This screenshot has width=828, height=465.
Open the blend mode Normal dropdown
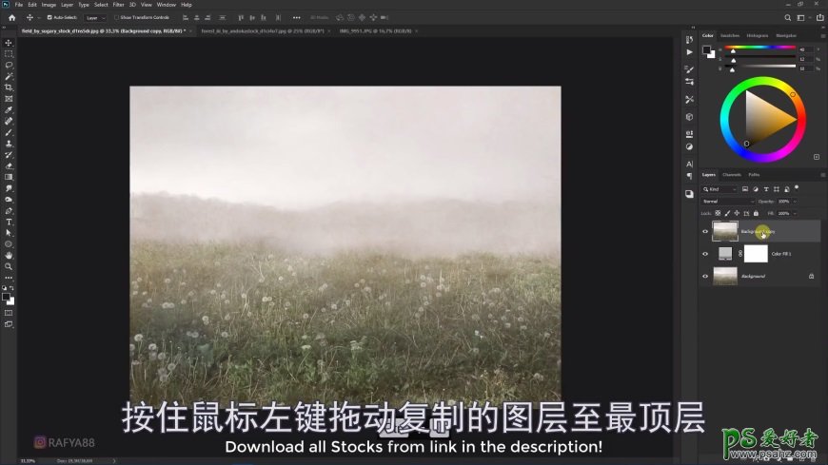tap(728, 201)
